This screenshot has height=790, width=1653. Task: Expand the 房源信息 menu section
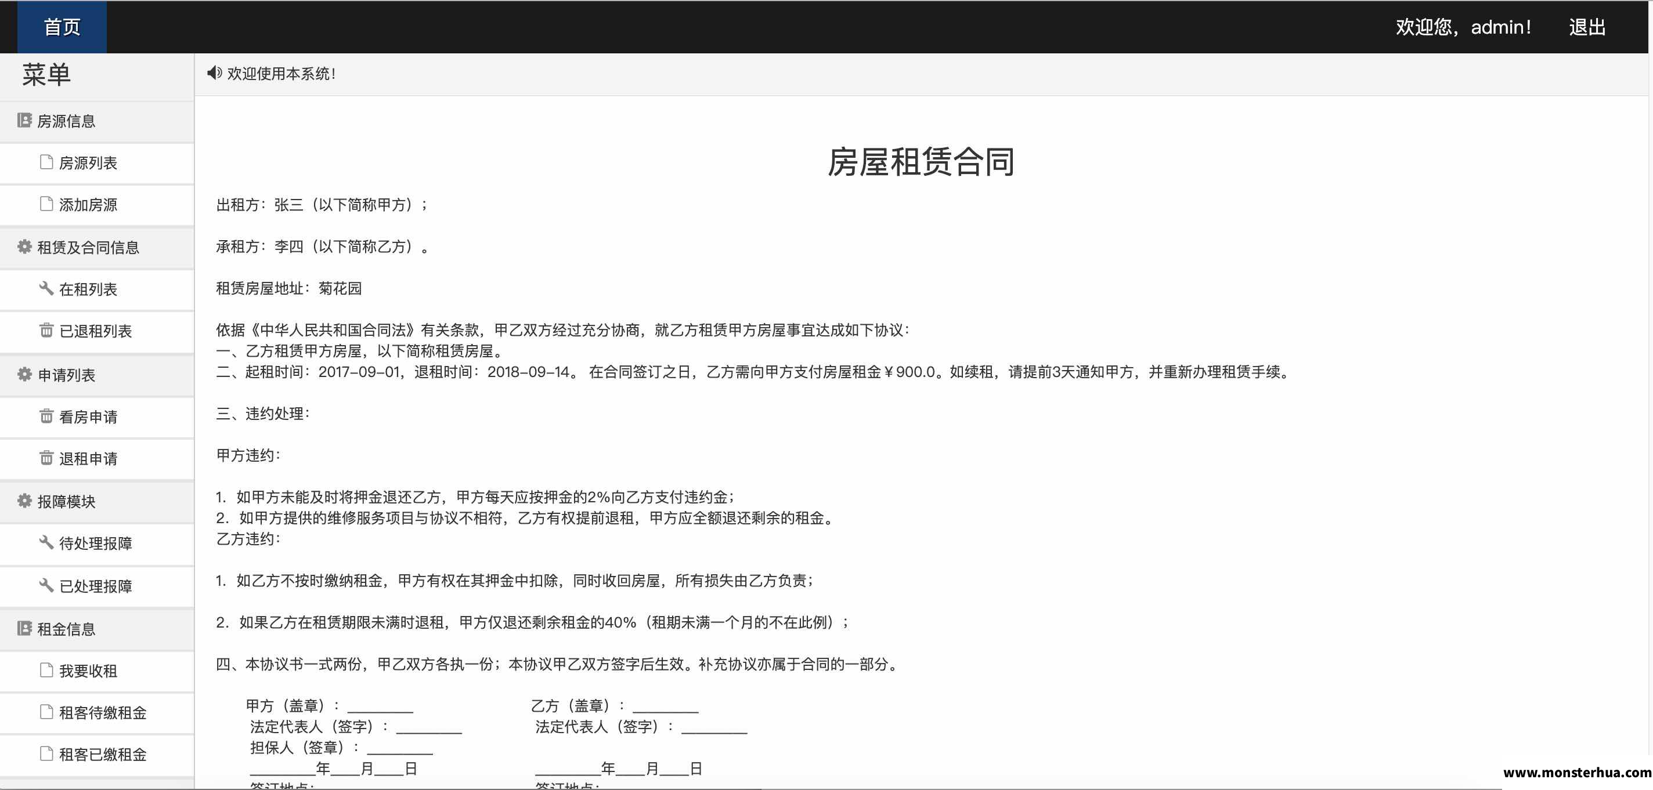[97, 121]
